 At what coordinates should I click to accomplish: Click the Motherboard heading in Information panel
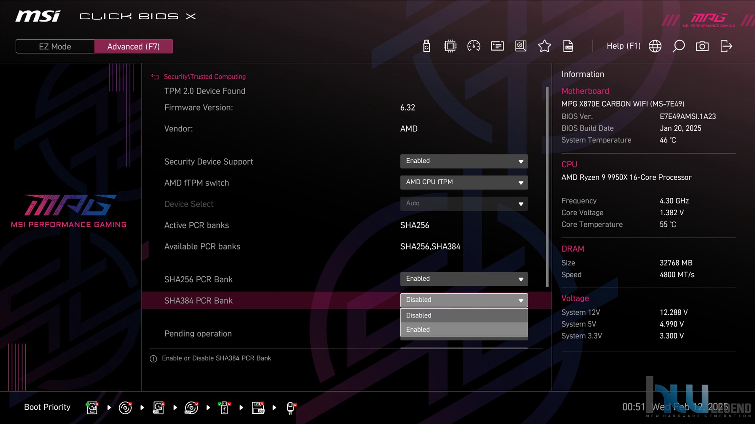pyautogui.click(x=585, y=91)
